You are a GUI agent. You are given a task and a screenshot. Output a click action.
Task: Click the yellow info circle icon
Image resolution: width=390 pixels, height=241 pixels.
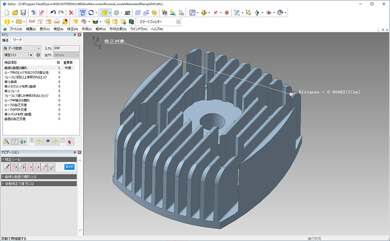[x=7, y=22]
